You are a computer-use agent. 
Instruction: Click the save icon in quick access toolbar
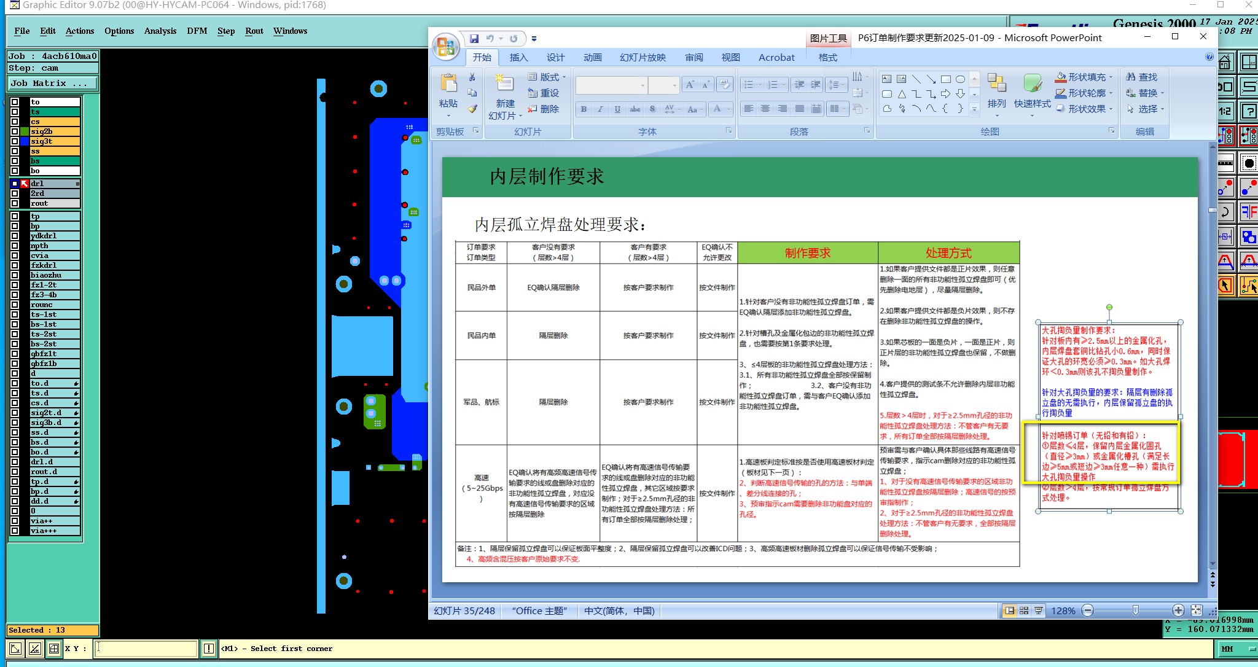click(474, 39)
